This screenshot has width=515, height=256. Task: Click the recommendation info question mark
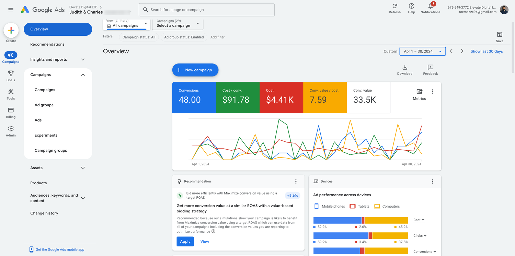[214, 231]
